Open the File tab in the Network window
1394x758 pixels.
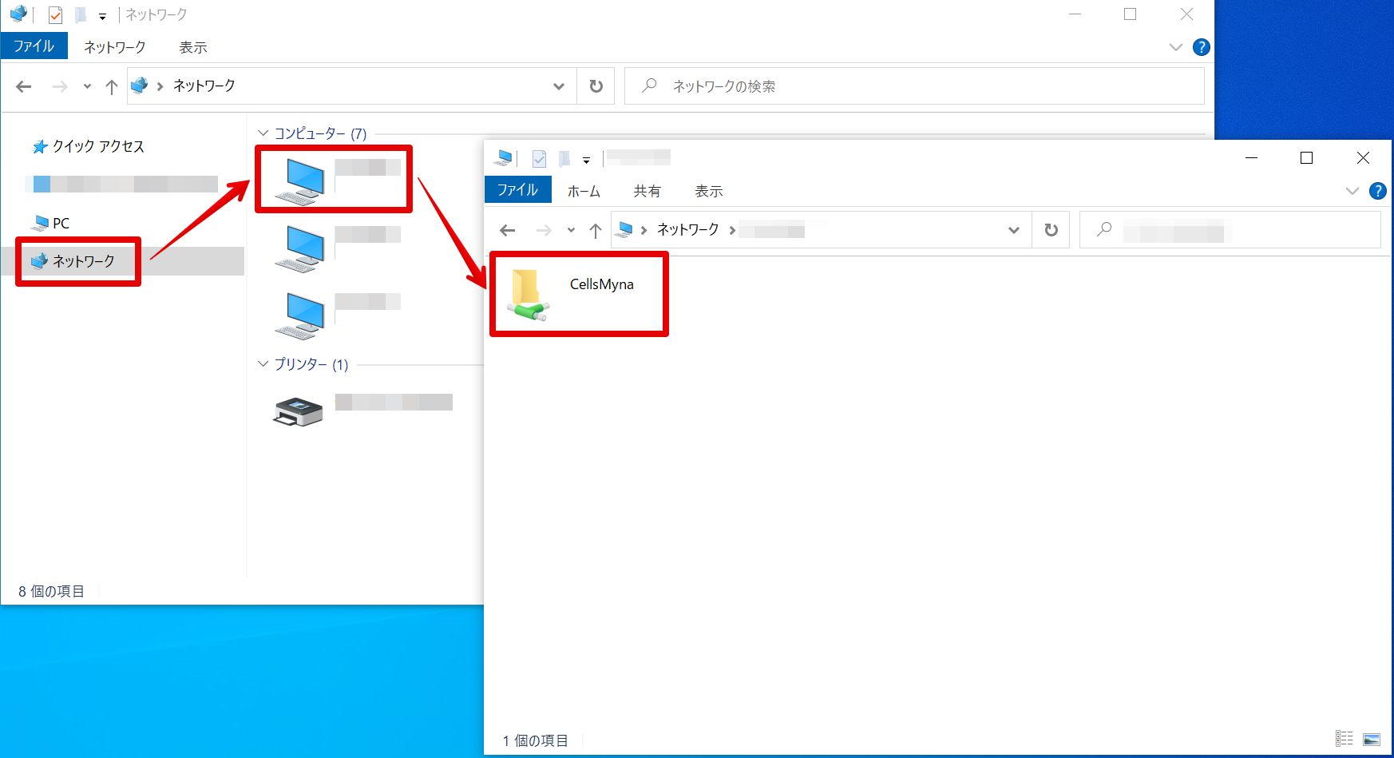pos(34,46)
